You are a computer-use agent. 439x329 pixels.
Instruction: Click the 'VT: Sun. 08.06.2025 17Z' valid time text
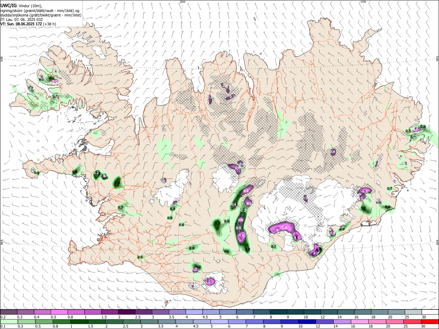(x=21, y=24)
